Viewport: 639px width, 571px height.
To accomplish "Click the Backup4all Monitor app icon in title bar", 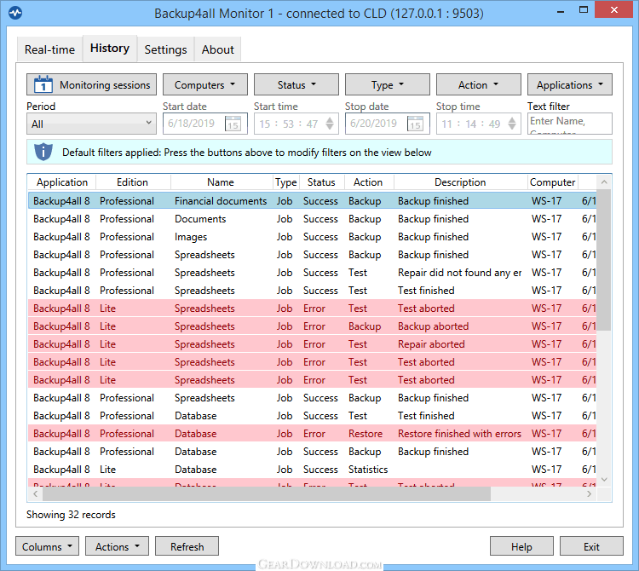I will coord(15,13).
